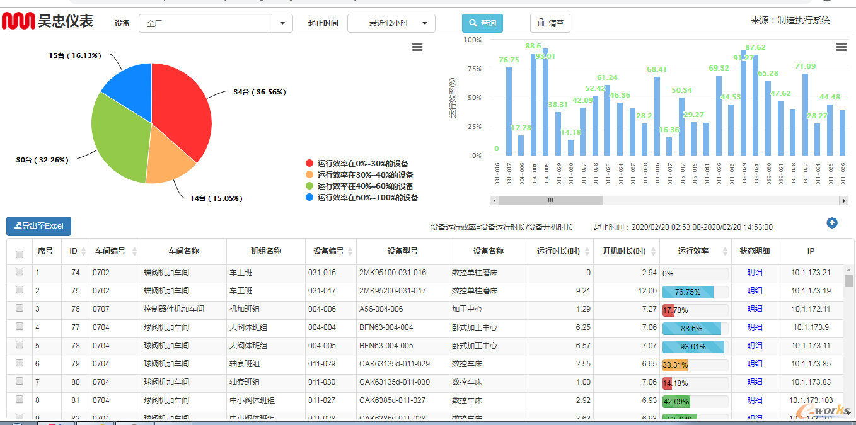Toggle blue legend 运行效率在60%~100%的设备
Viewport: 856px width, 425px height.
coord(362,197)
